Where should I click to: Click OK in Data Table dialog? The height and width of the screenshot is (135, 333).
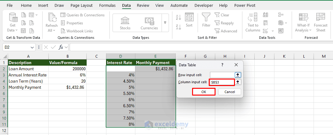[204, 92]
